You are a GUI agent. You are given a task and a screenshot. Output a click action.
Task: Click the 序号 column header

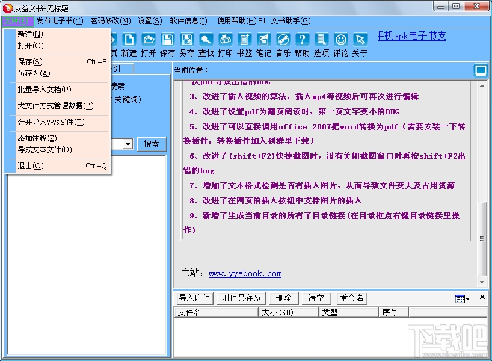[394, 312]
